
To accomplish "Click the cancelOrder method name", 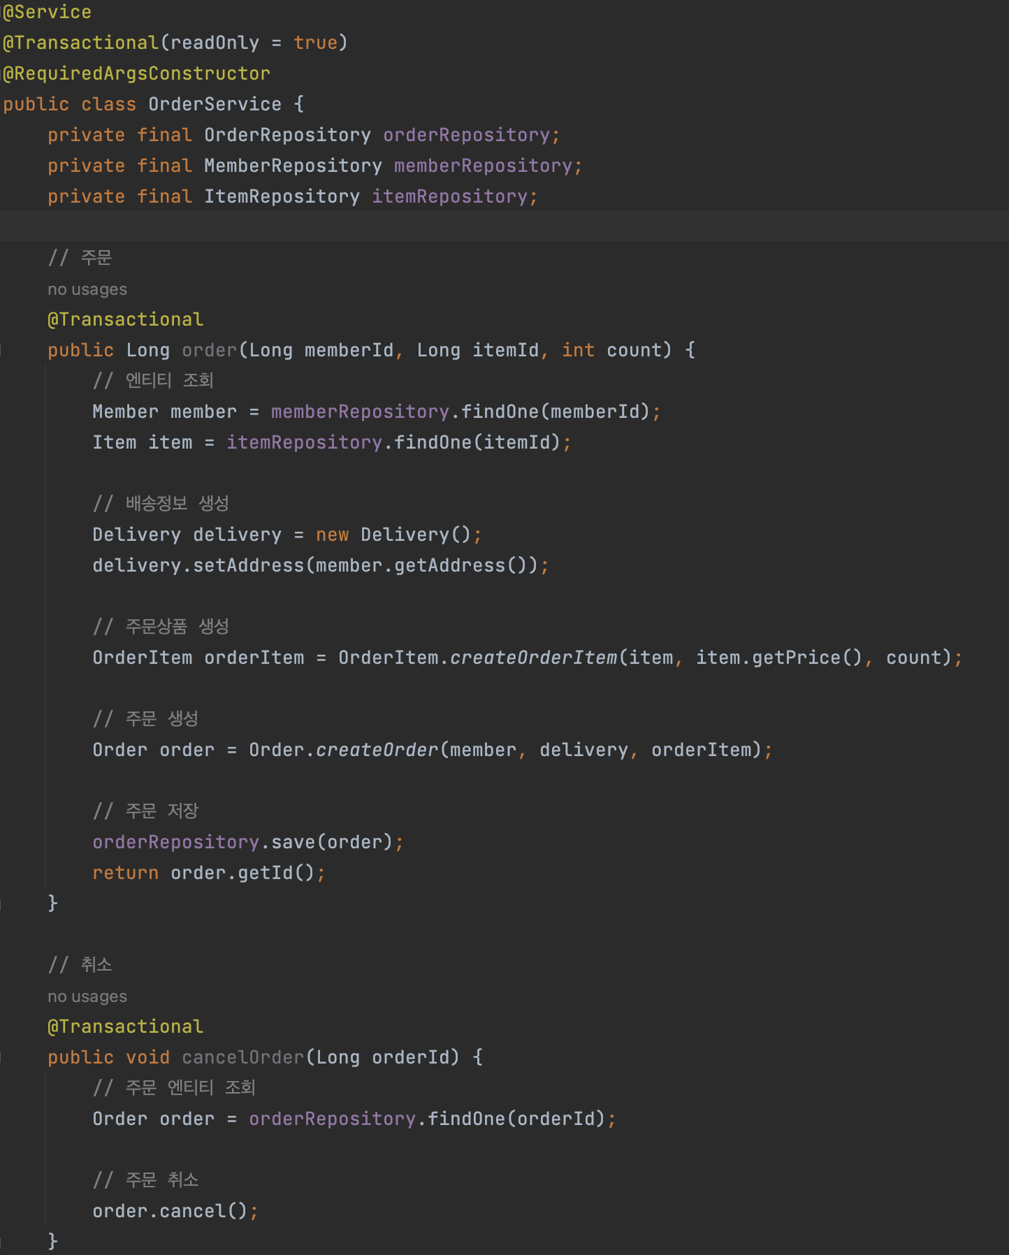I will [242, 1057].
